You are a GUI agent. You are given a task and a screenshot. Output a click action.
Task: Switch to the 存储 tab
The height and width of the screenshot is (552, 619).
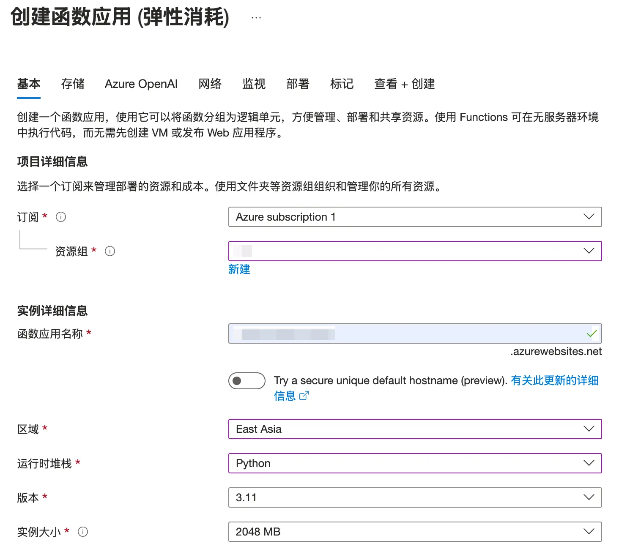pos(73,84)
